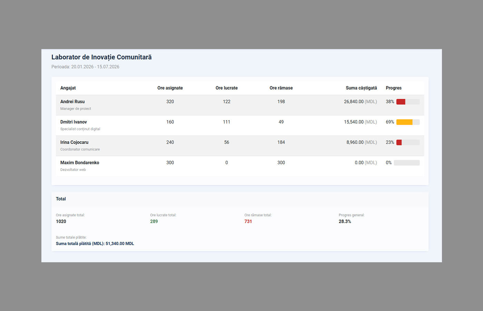The width and height of the screenshot is (483, 311).
Task: Click the red 731 remaining hours total
Action: pyautogui.click(x=248, y=222)
